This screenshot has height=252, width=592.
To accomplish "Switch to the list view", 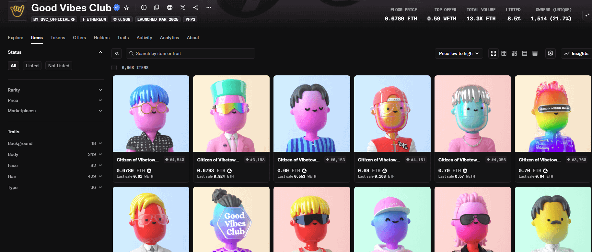I will (x=525, y=53).
